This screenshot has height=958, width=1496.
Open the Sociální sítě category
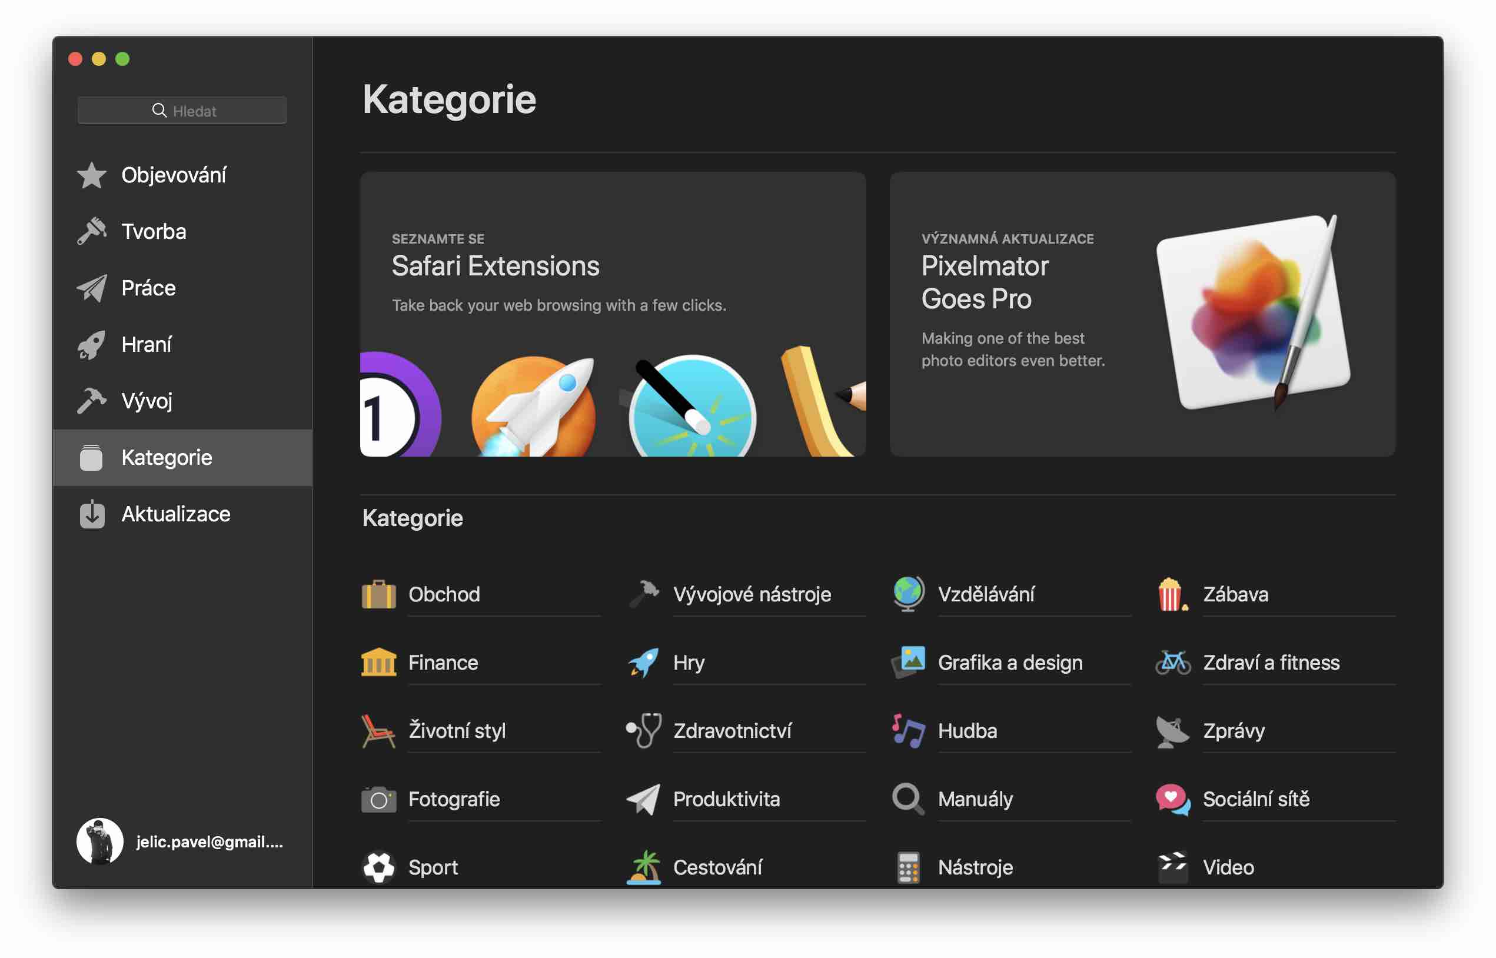point(1276,799)
